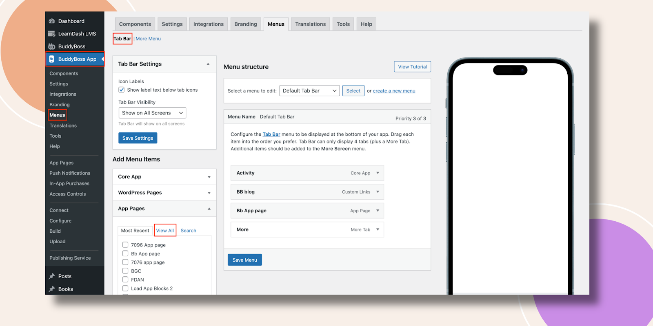The height and width of the screenshot is (326, 653).
Task: Open the Tools tab
Action: tap(343, 24)
